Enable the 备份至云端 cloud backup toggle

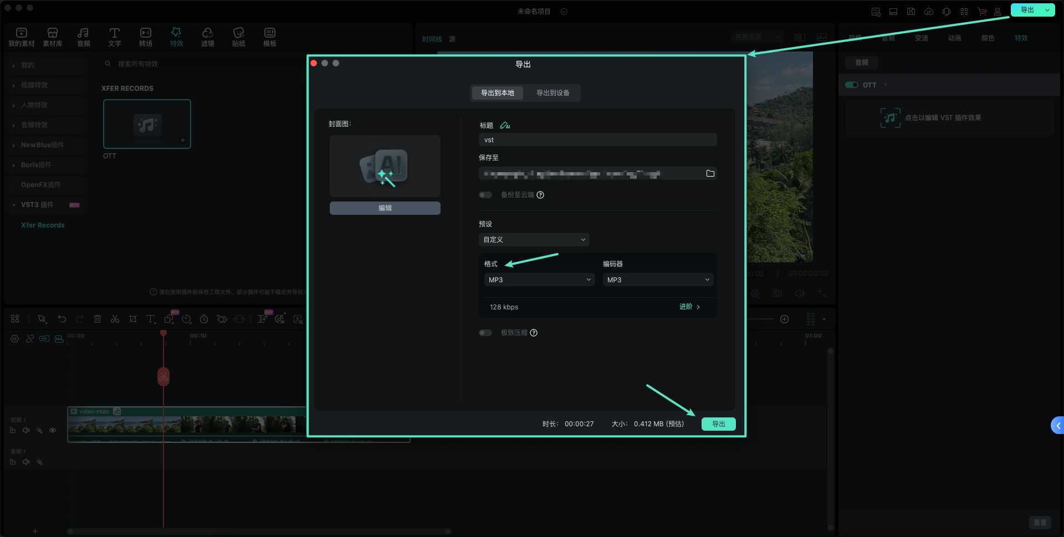(485, 195)
